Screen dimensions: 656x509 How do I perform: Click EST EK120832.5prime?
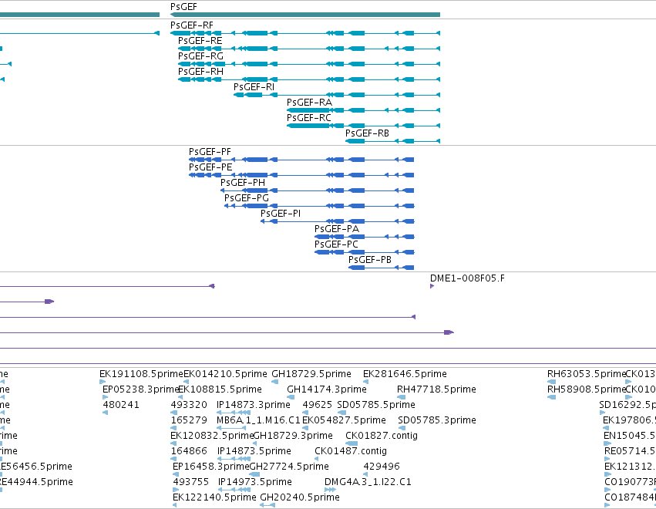click(x=212, y=435)
